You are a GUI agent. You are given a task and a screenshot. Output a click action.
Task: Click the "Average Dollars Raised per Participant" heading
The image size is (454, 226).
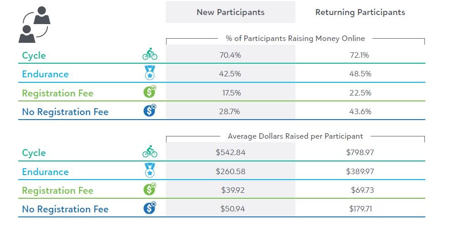click(295, 136)
